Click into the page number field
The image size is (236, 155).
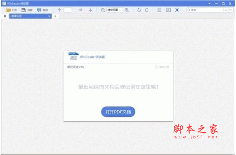coord(68,10)
